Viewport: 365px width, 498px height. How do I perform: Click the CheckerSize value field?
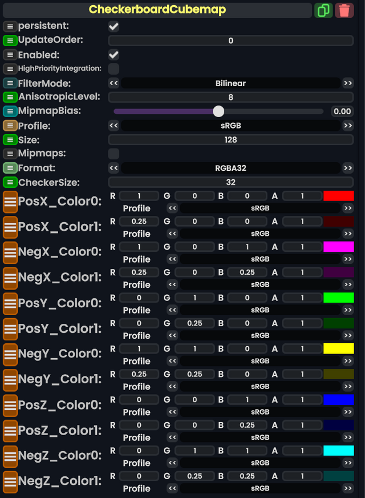[231, 182]
